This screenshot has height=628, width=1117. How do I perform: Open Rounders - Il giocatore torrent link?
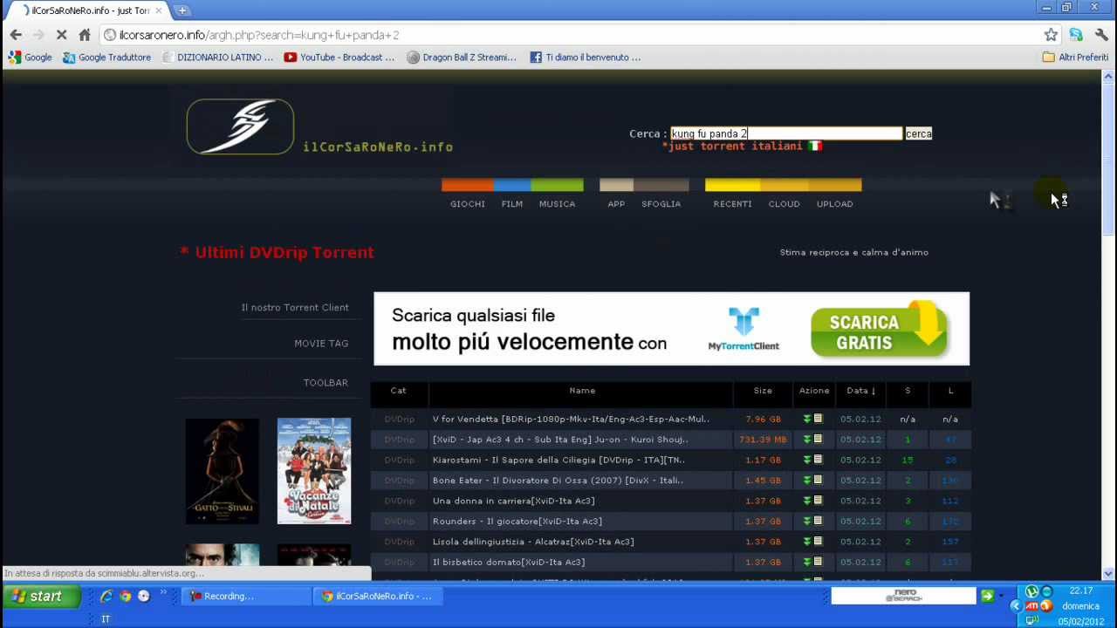517,522
